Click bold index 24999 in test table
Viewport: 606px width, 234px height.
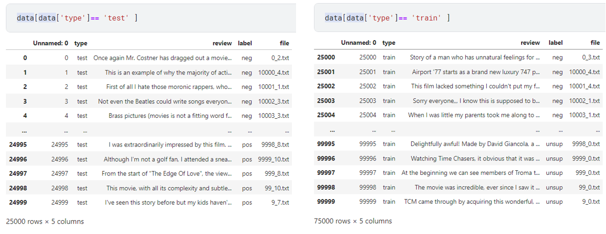click(18, 202)
